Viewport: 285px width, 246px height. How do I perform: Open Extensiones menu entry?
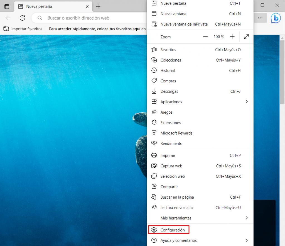(170, 123)
